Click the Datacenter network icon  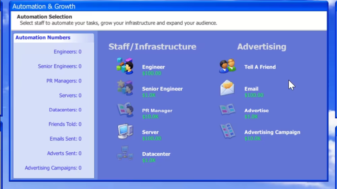pyautogui.click(x=125, y=153)
